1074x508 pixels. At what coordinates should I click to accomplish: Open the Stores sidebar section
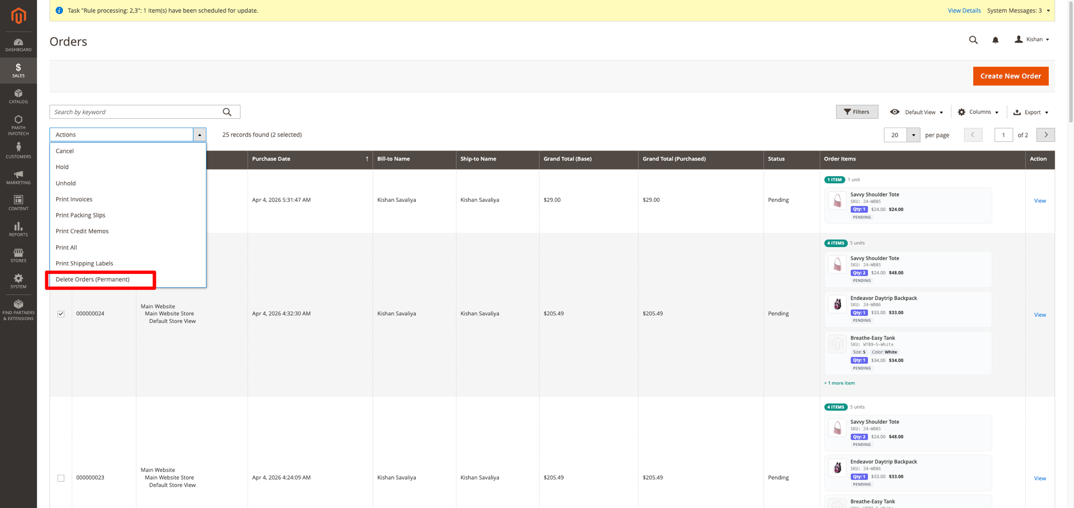(18, 256)
